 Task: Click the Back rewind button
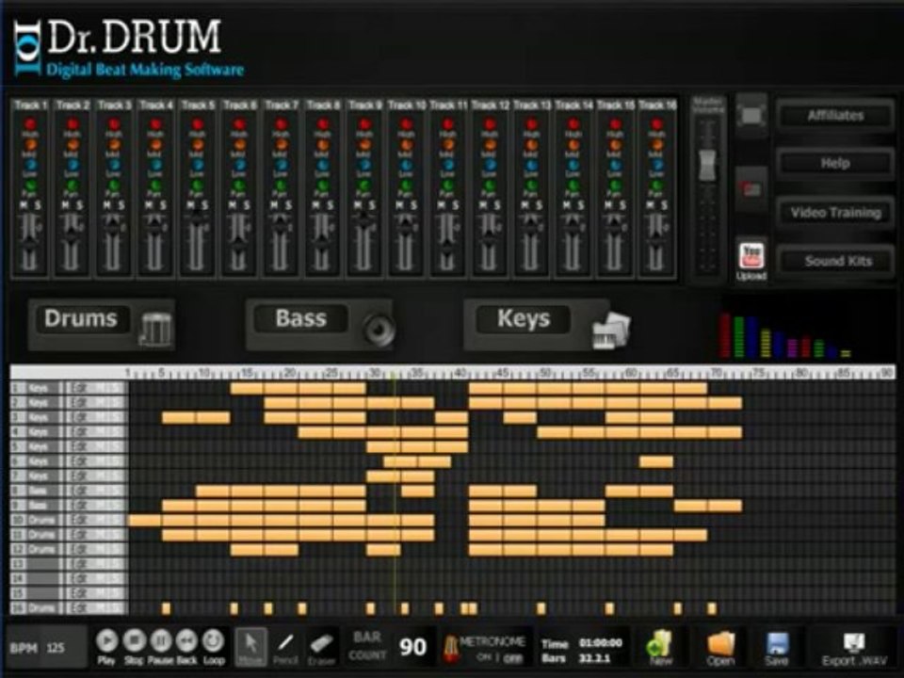[x=186, y=641]
